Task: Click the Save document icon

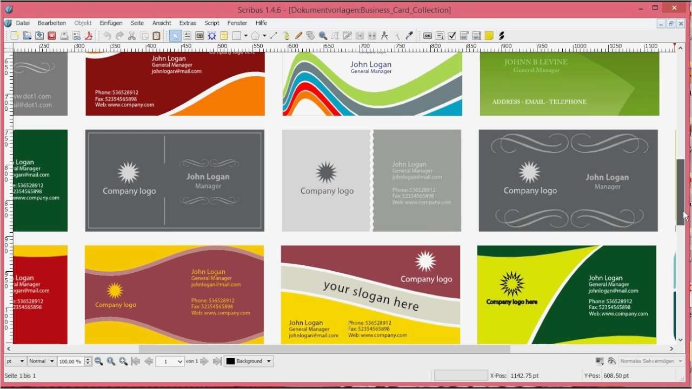Action: (39, 36)
